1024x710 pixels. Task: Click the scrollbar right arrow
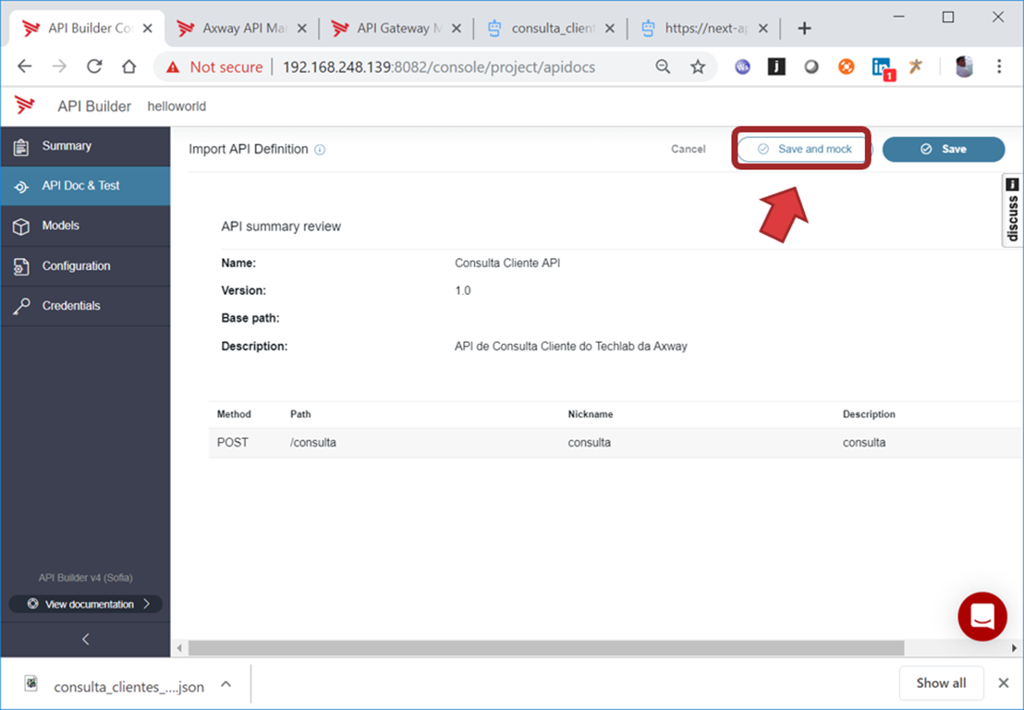click(1014, 648)
